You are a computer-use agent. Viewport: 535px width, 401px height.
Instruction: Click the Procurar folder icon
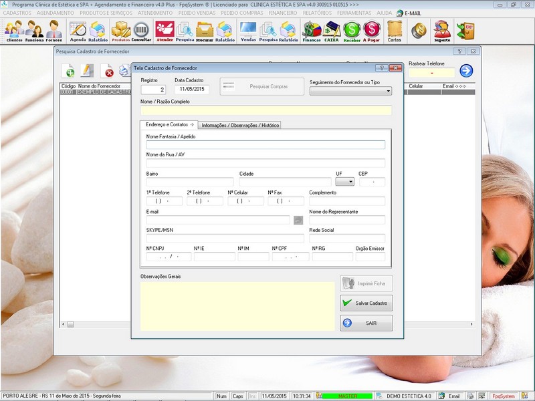pos(205,31)
